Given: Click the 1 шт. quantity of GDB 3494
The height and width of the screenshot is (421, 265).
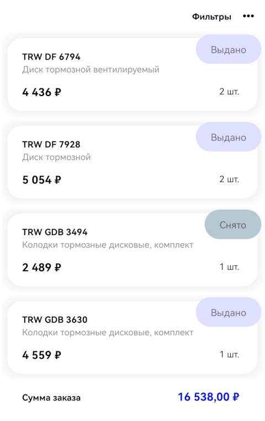Looking at the screenshot, I should click(x=229, y=267).
